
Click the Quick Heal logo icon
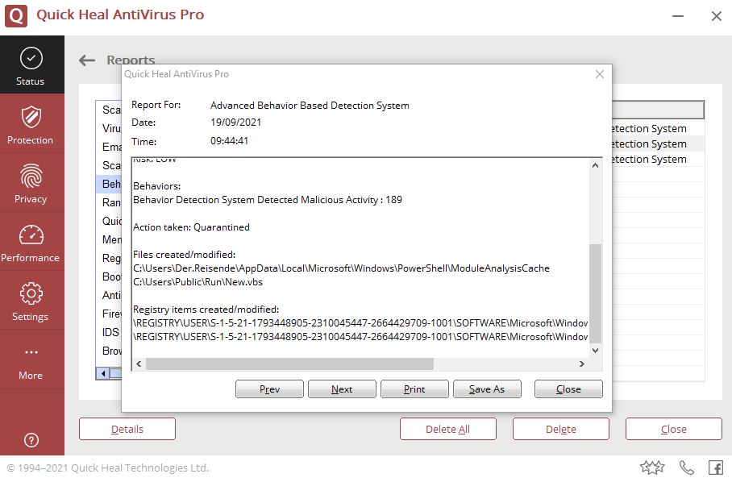(x=16, y=15)
